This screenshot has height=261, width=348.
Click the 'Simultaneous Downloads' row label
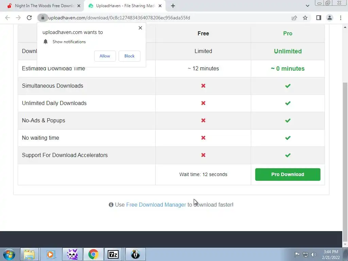point(53,86)
